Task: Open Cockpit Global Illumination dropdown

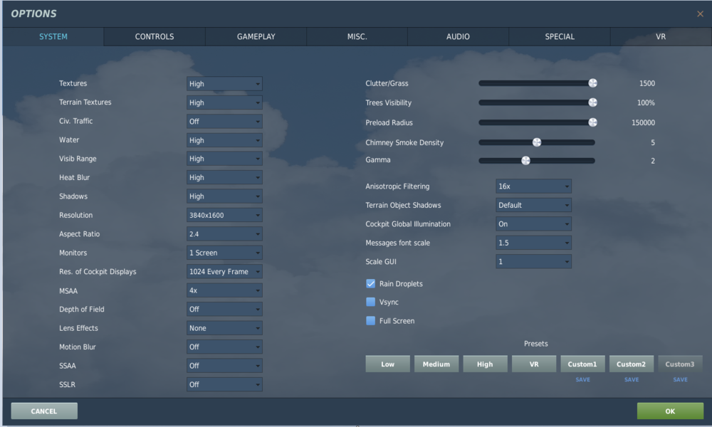Action: click(x=533, y=223)
